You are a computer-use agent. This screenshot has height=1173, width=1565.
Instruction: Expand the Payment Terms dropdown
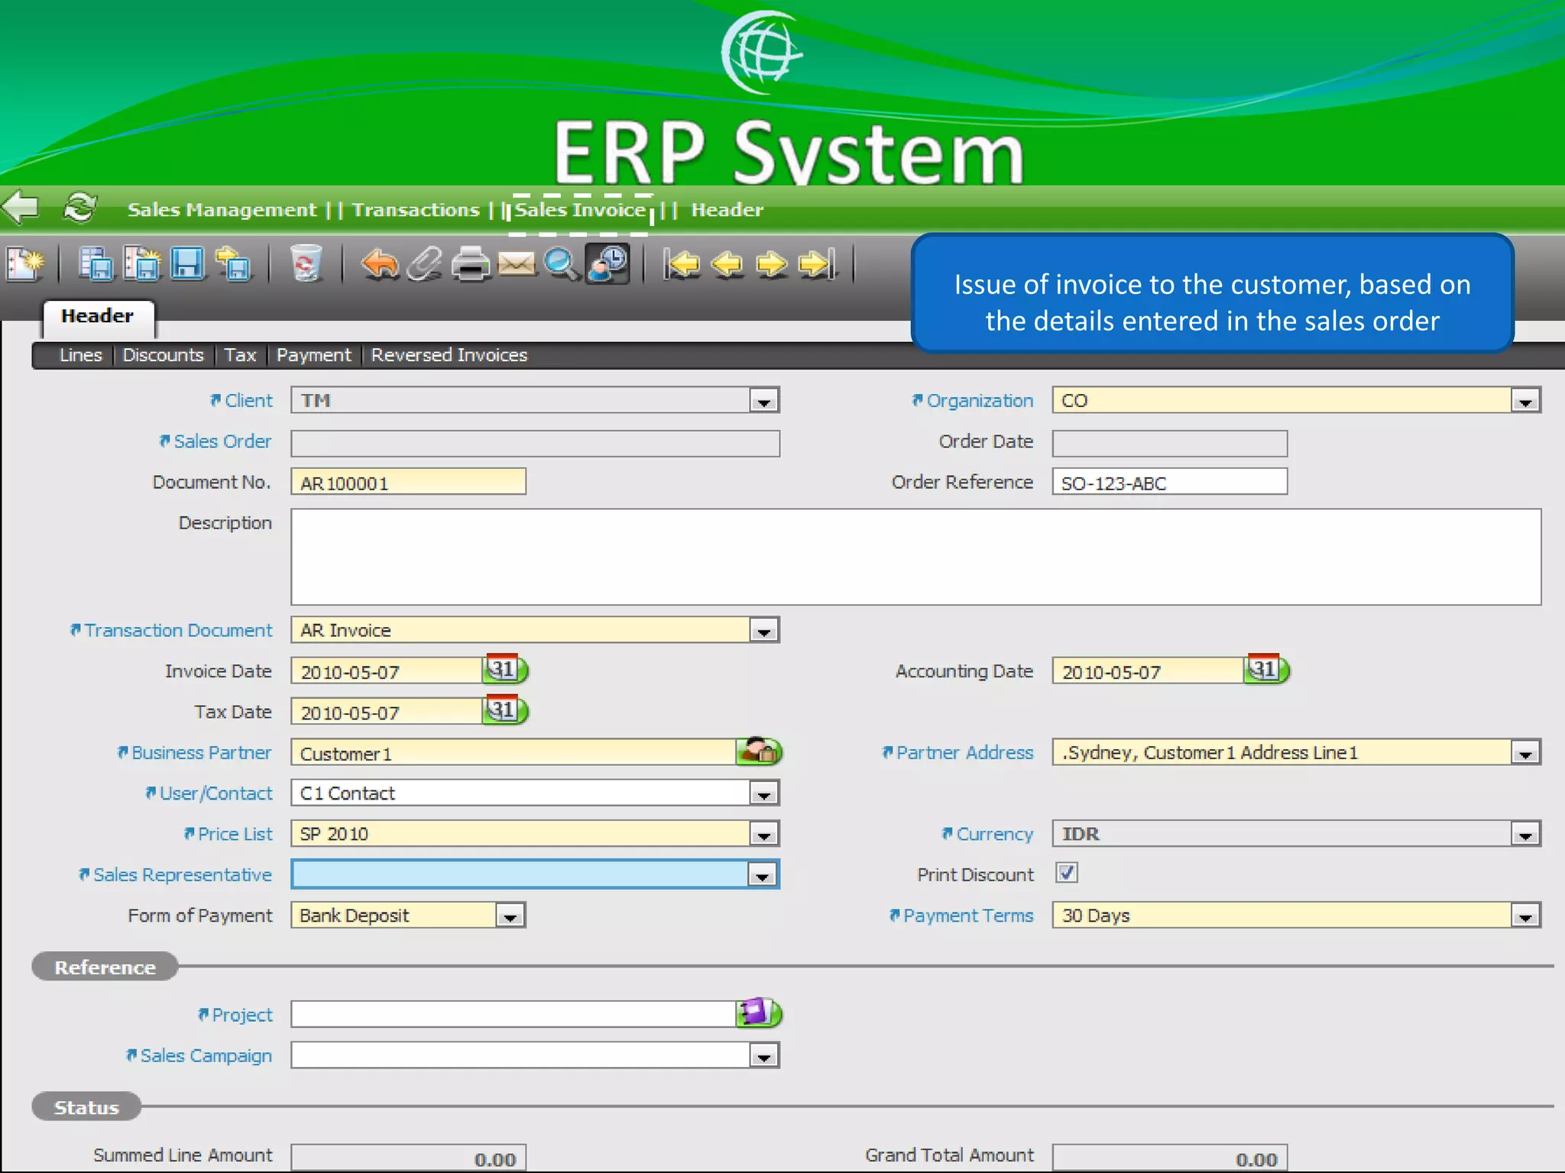tap(1525, 916)
